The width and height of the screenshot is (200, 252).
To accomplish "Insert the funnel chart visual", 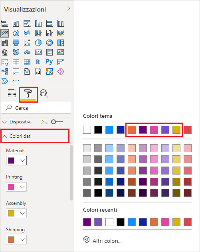I will point(16,43).
